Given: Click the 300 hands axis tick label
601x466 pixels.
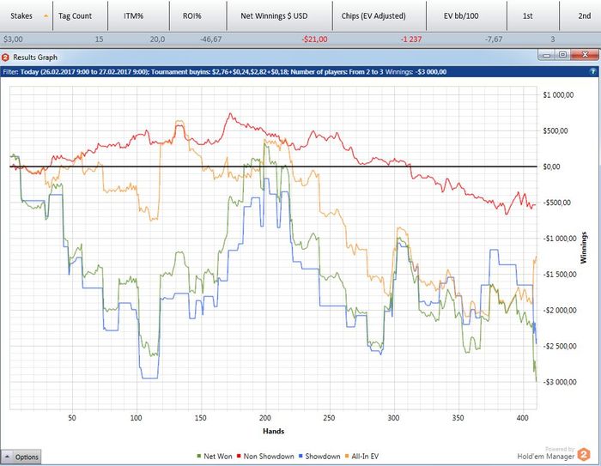Looking at the screenshot, I should tap(393, 418).
